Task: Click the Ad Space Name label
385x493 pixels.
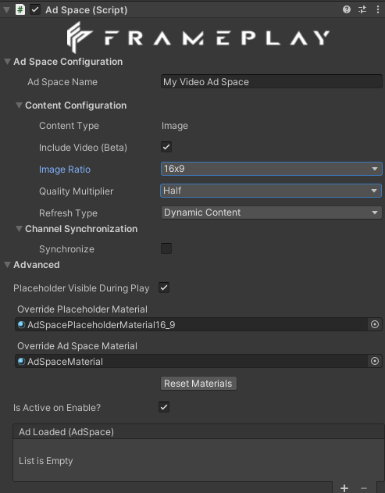Action: tap(62, 82)
